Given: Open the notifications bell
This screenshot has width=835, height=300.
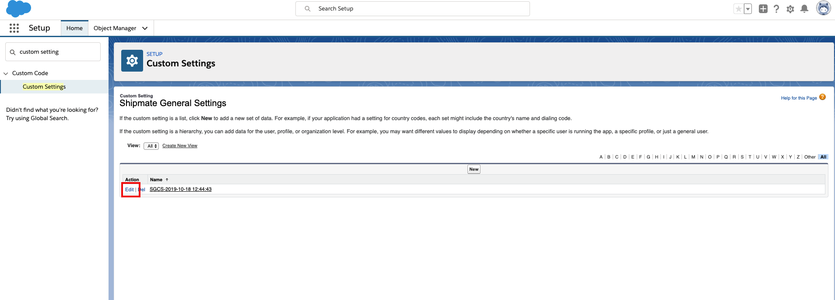Looking at the screenshot, I should [804, 9].
